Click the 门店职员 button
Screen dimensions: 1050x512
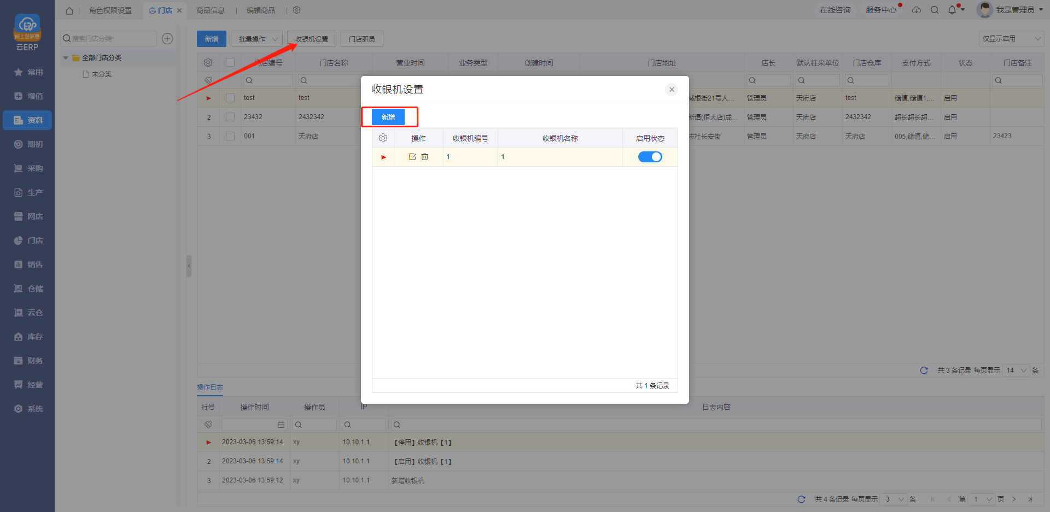(x=362, y=39)
